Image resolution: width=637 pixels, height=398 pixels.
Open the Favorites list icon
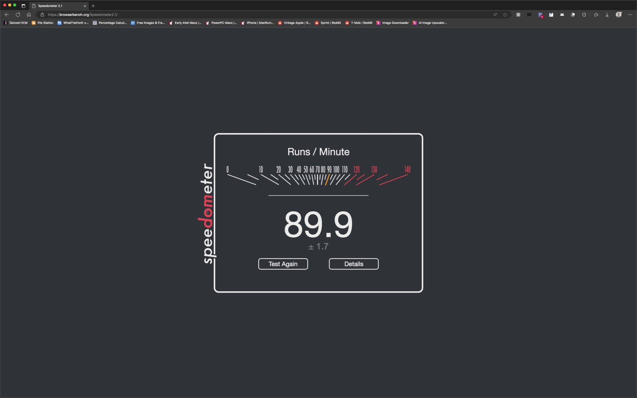click(x=596, y=15)
